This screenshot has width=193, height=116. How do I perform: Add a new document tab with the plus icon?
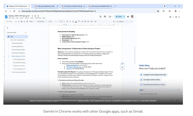tap(26, 33)
